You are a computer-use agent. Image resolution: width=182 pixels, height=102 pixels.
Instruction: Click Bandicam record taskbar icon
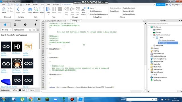coord(72,99)
